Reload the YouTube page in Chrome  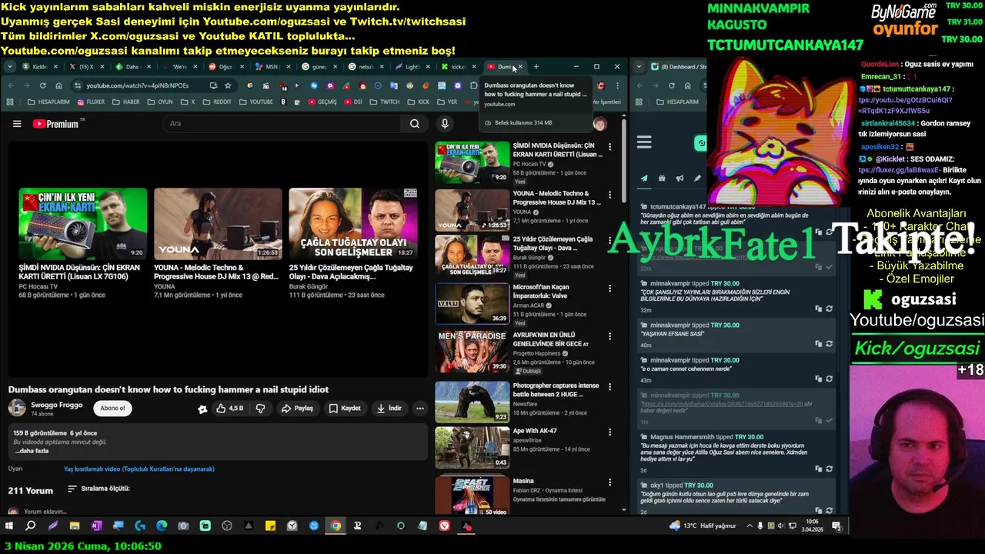[42, 85]
